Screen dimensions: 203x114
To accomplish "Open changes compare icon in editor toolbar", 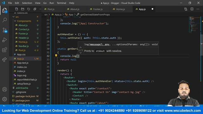I will [186, 9].
